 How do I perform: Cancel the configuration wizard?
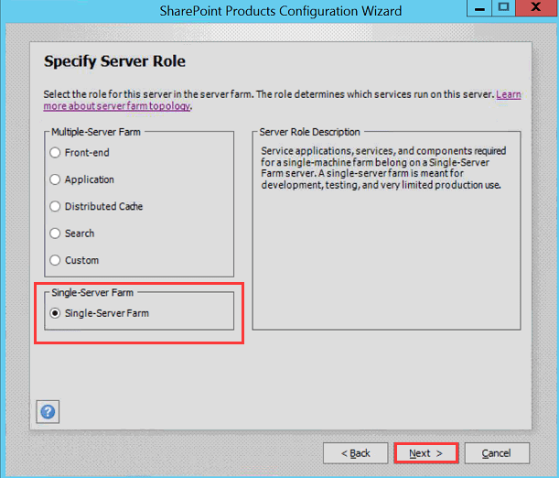(x=497, y=453)
